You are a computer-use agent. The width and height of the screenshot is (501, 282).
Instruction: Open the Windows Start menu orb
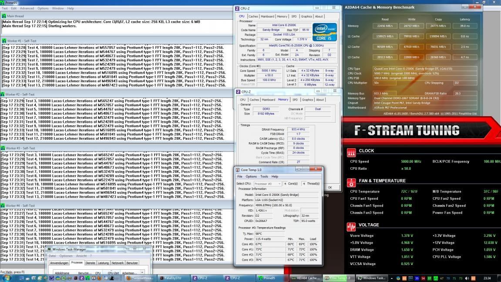(6, 278)
